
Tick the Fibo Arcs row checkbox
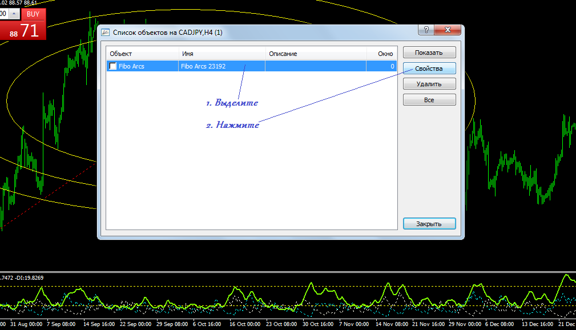click(x=113, y=66)
